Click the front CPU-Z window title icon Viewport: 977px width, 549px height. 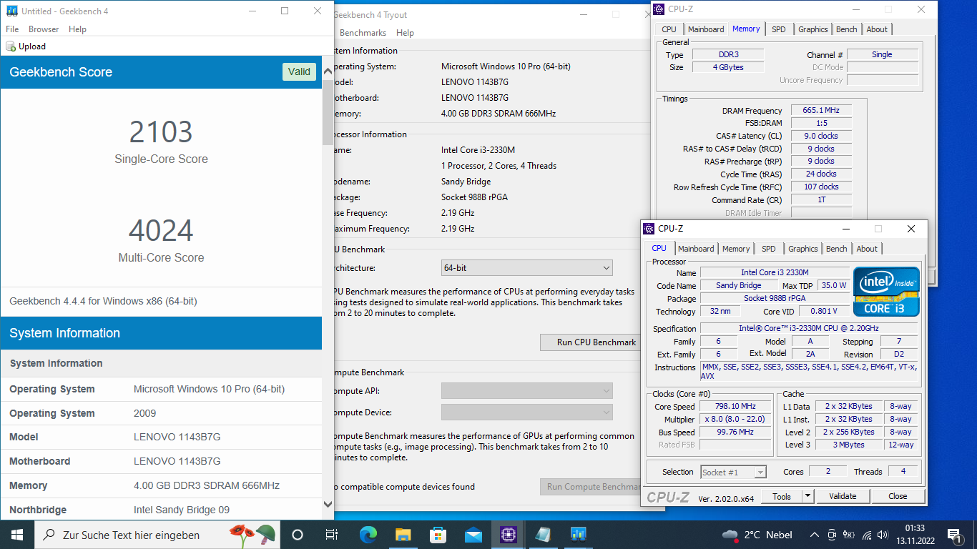tap(649, 229)
